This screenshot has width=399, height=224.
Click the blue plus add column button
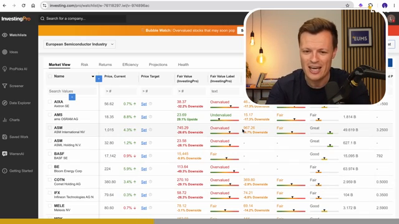[x=99, y=79]
